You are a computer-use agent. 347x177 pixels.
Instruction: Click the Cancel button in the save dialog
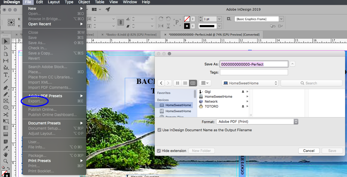coord(309,151)
